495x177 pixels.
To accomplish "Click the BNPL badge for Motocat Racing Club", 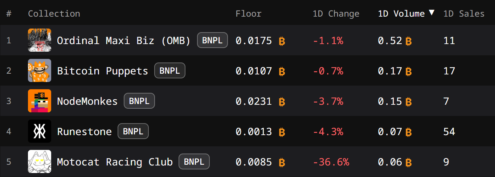I will (x=194, y=161).
